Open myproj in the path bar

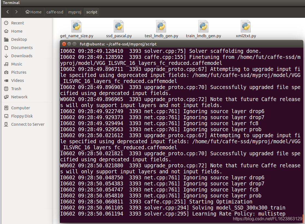click(75, 12)
